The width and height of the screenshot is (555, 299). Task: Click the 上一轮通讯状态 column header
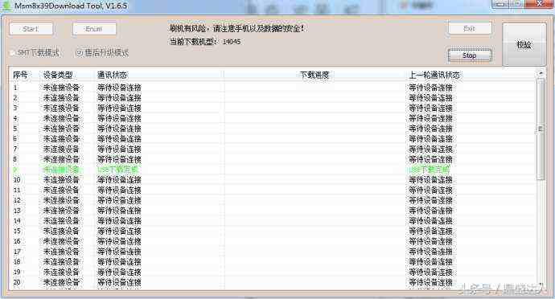pyautogui.click(x=434, y=75)
